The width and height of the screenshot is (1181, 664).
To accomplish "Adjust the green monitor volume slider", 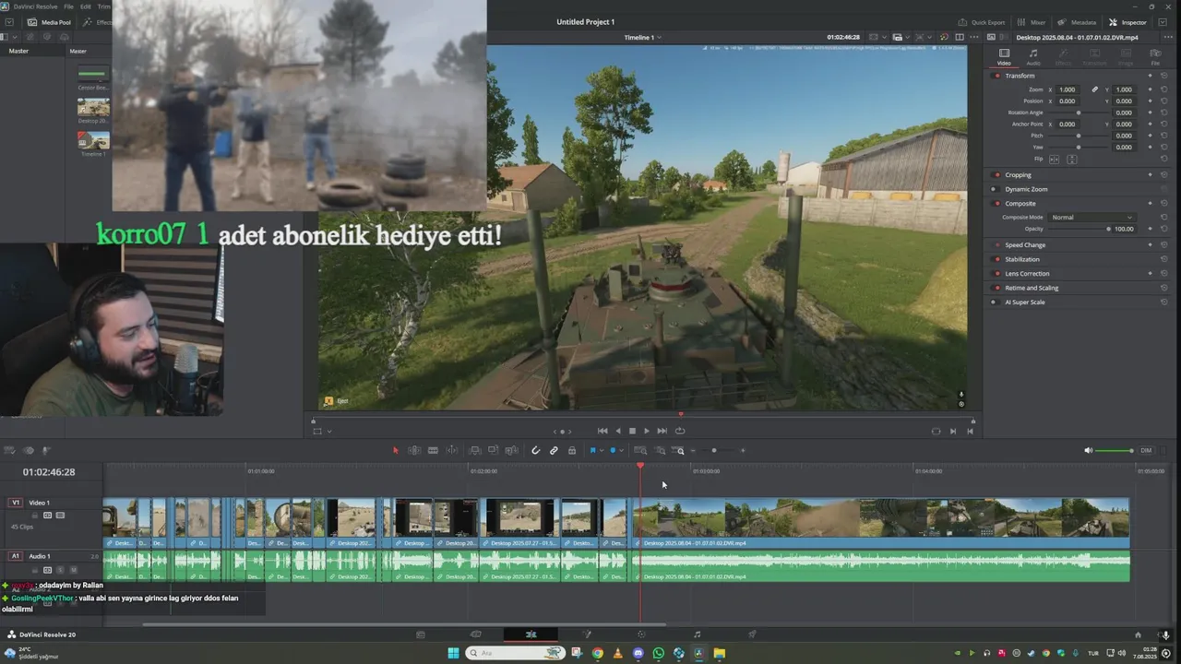I will click(x=1115, y=450).
